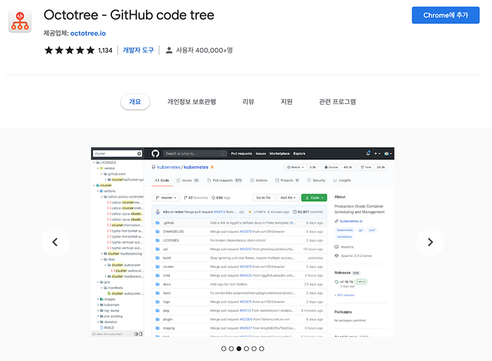Open the octotree.io provider link
This screenshot has height=361, width=492.
coord(88,33)
